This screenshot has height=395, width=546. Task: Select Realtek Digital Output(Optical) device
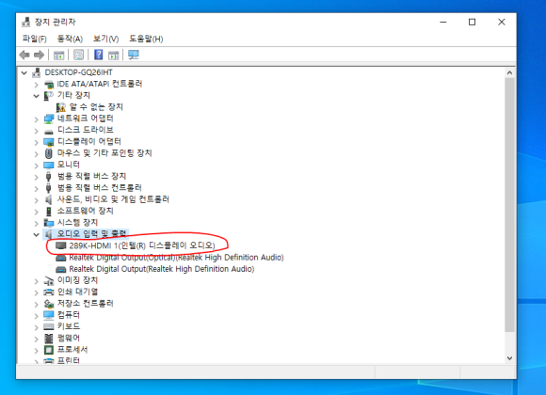(x=176, y=258)
